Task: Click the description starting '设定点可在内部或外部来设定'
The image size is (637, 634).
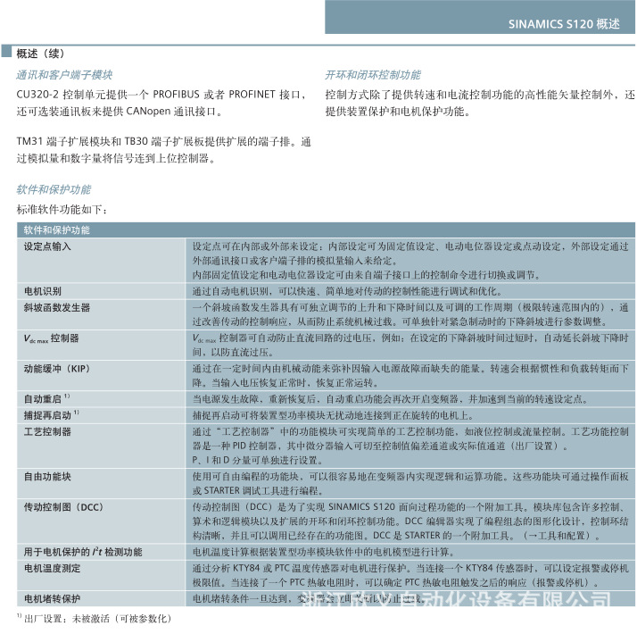Action: [410, 261]
